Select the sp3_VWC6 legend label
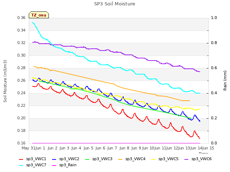 point(201,159)
